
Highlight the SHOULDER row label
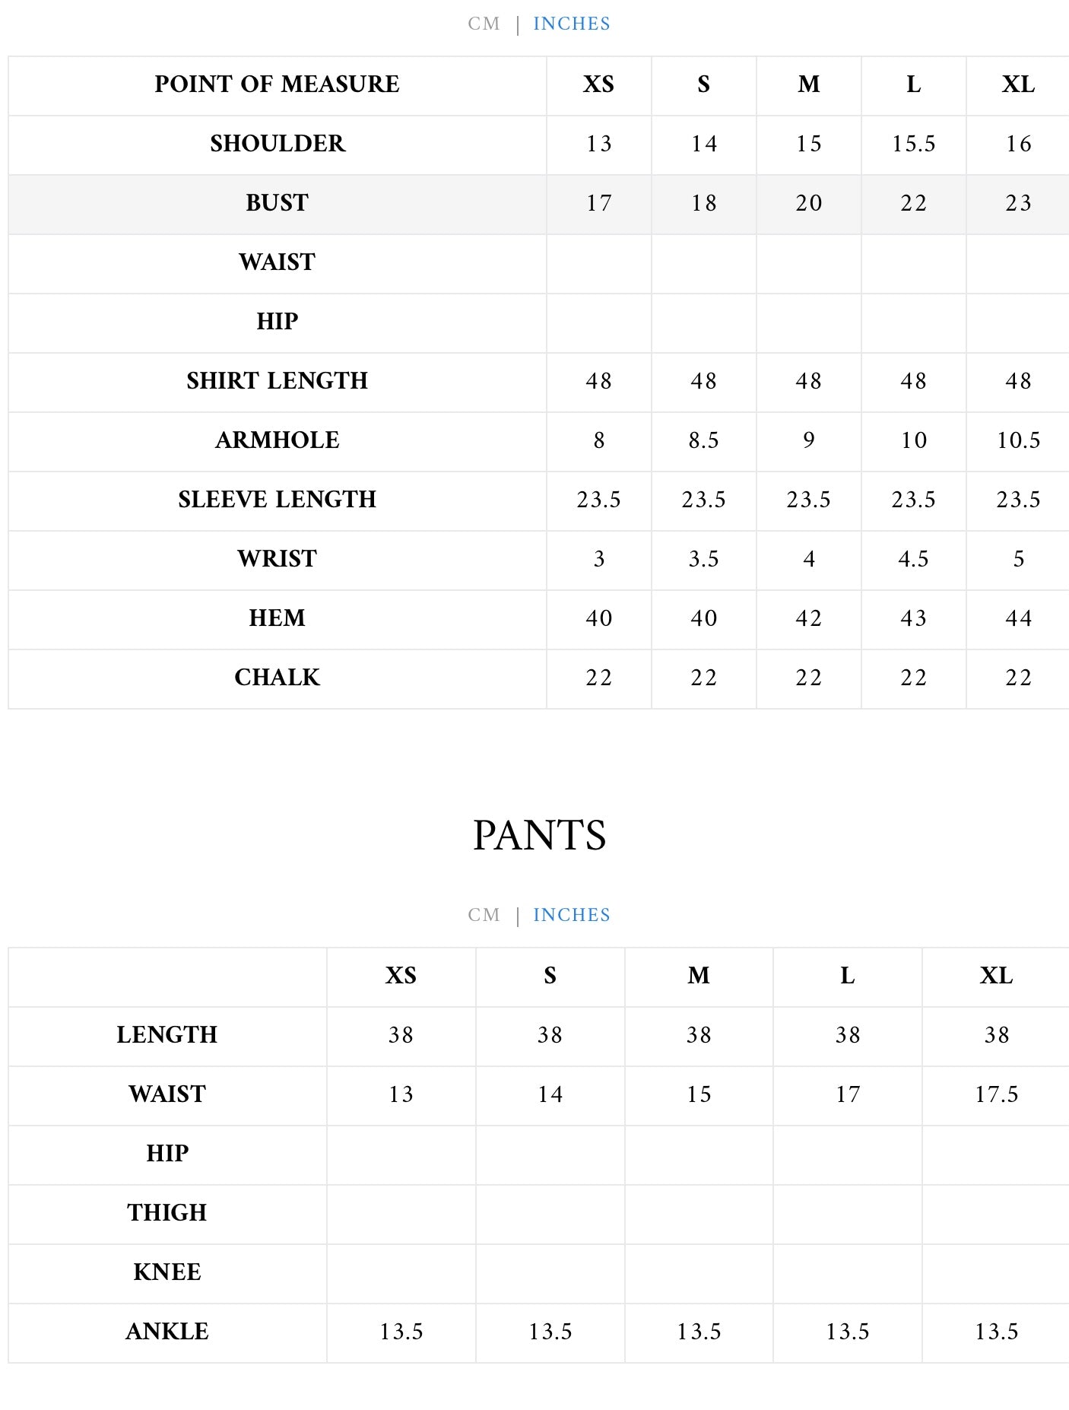tap(277, 144)
